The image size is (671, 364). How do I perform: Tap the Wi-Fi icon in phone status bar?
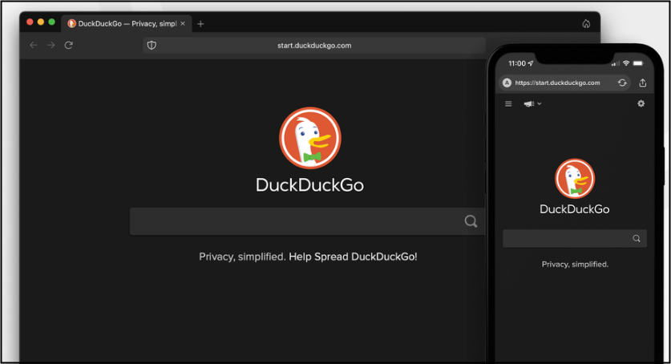click(626, 63)
